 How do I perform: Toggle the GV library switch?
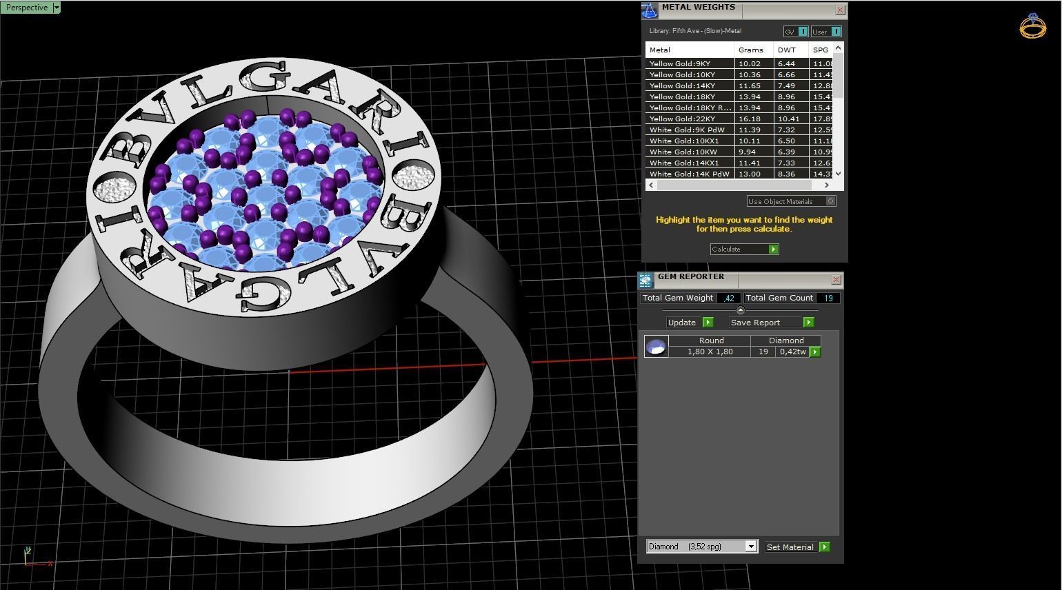point(796,32)
